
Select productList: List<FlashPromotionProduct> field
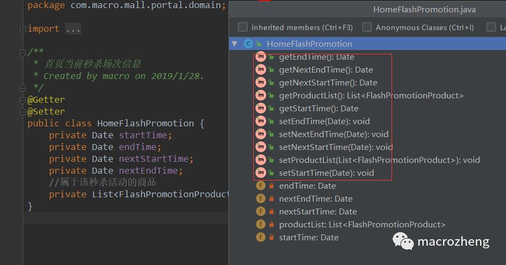pos(362,225)
